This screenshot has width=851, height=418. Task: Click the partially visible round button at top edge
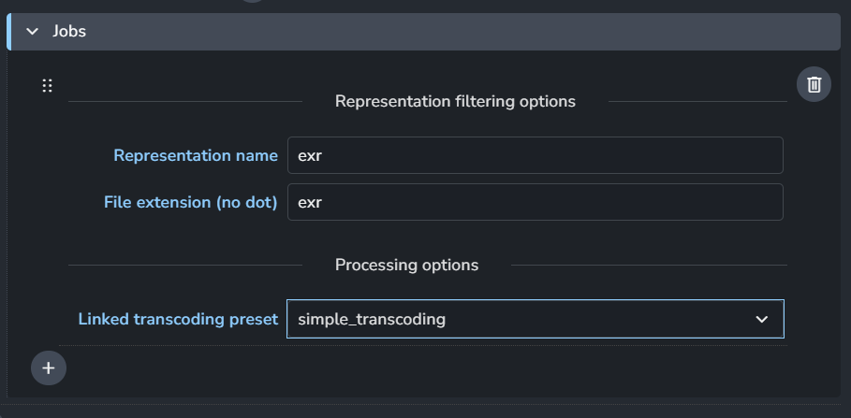(x=253, y=1)
